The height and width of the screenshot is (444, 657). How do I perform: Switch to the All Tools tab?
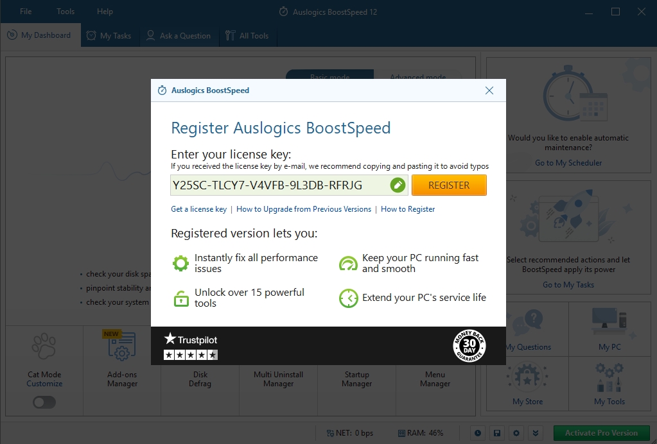tap(247, 35)
